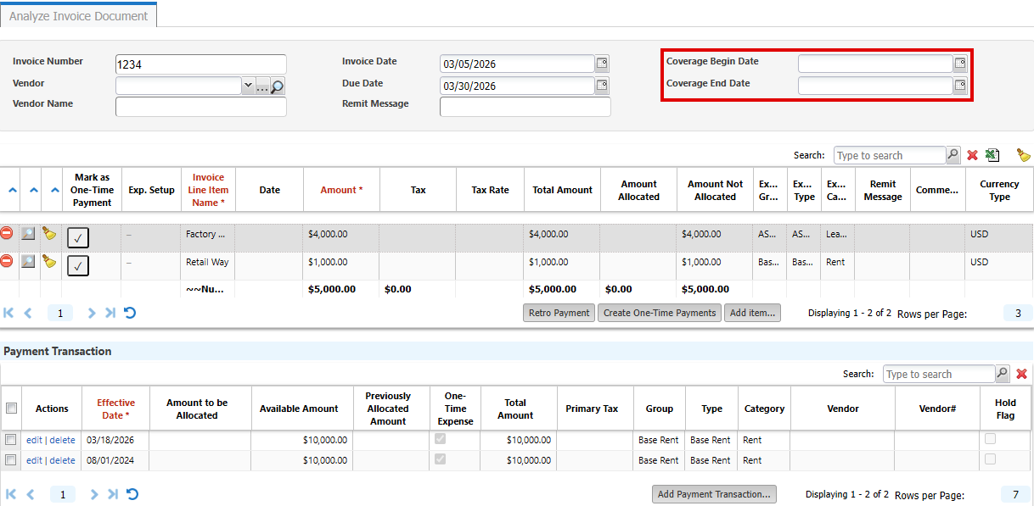The height and width of the screenshot is (506, 1034).
Task: Click the Retro Payment button
Action: [x=559, y=313]
